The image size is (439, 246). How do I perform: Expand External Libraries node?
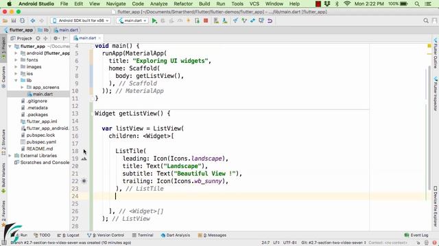pyautogui.click(x=10, y=156)
